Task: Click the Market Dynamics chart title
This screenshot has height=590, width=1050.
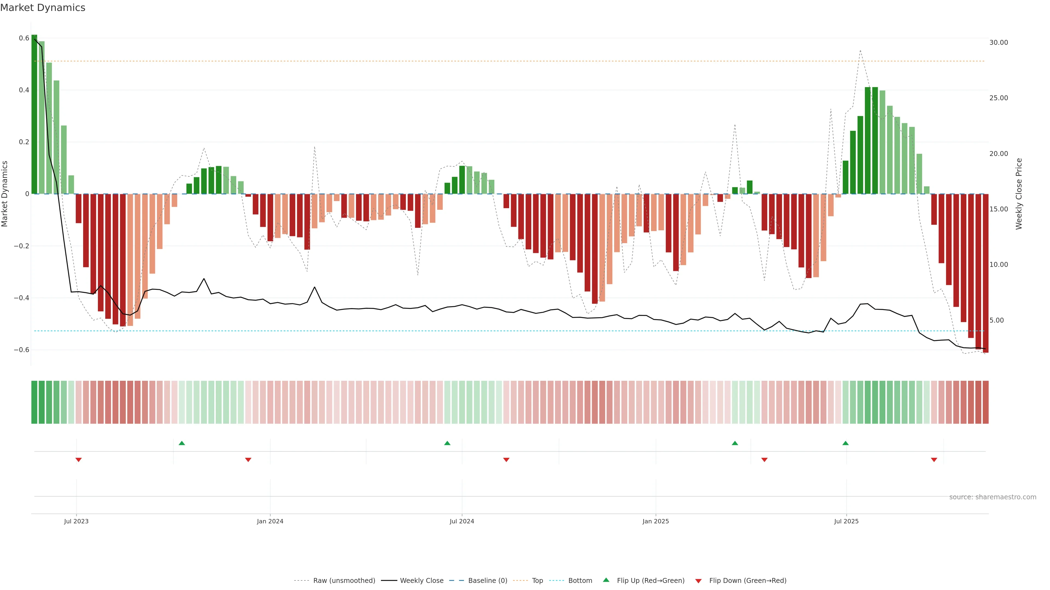Action: [43, 8]
